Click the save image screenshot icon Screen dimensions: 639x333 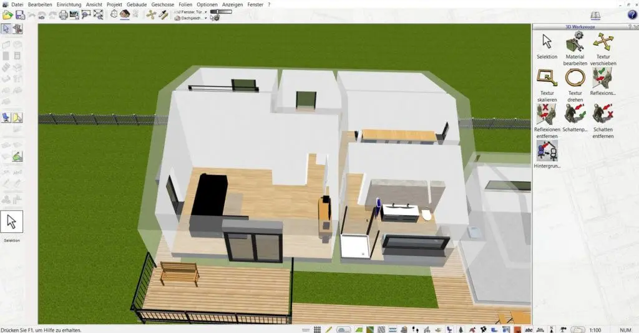pyautogui.click(x=74, y=15)
